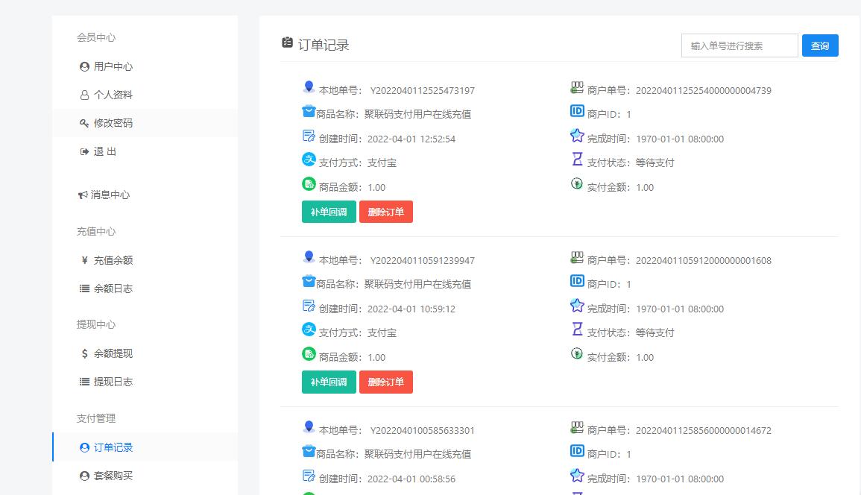
Task: Click the 支付宝 payment icon on first order
Action: (309, 160)
